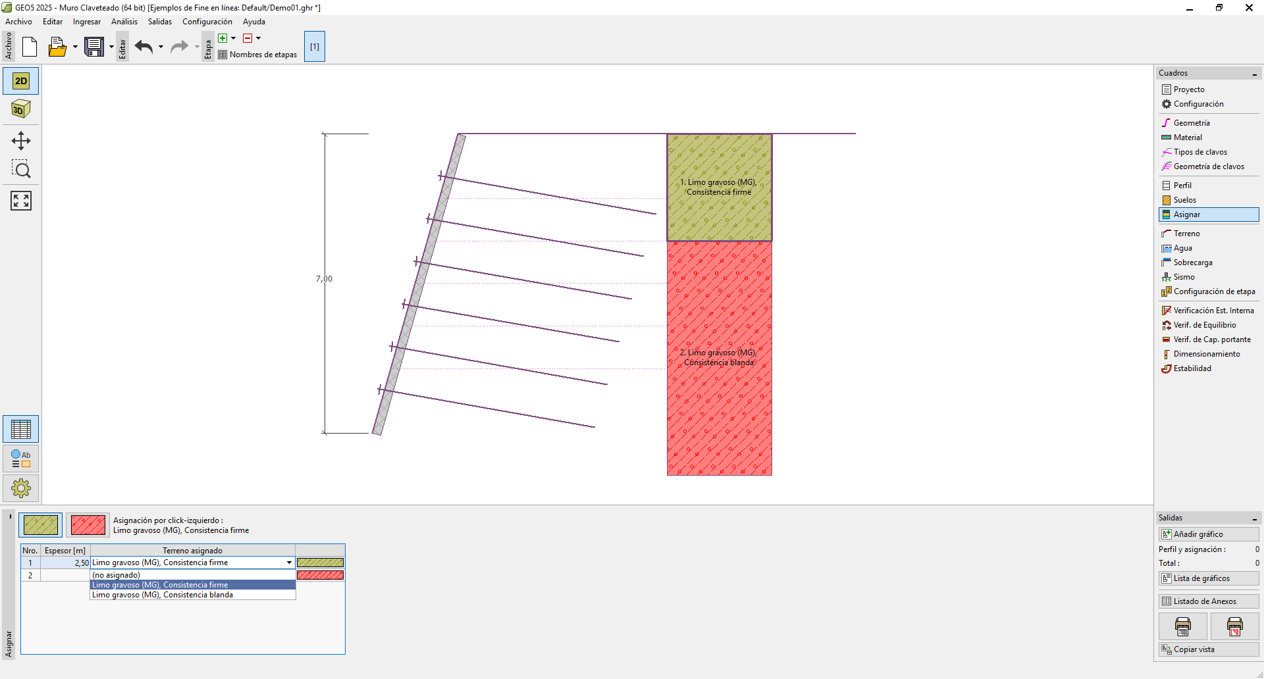Open the Ingresar menu
Image resolution: width=1264 pixels, height=679 pixels.
pyautogui.click(x=87, y=22)
